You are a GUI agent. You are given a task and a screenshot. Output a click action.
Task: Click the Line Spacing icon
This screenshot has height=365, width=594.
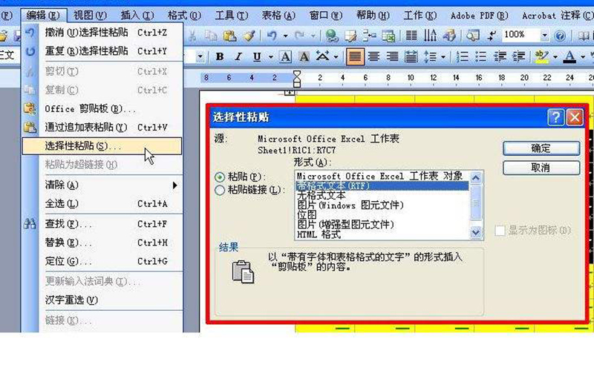coord(431,57)
